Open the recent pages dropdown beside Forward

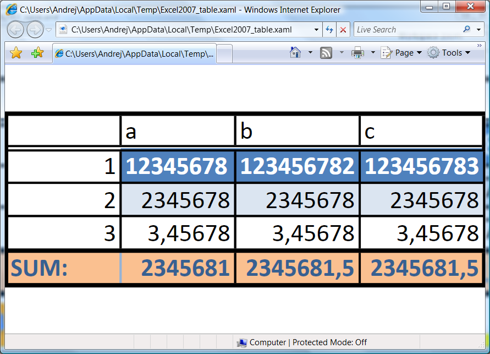[49, 30]
